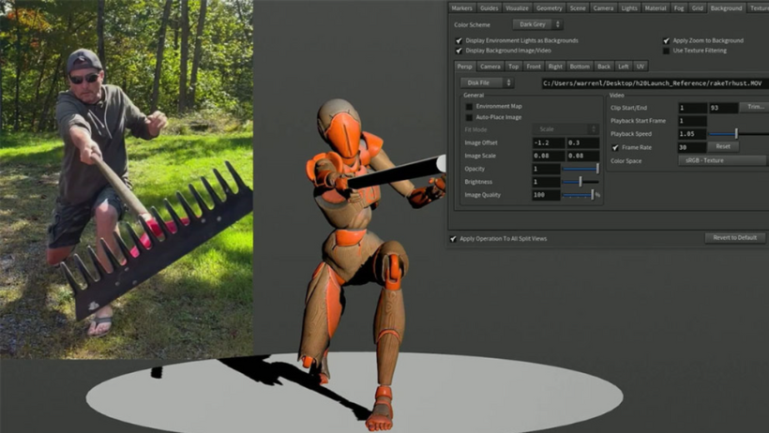Click the Playback Start Frame field
The height and width of the screenshot is (433, 769).
(692, 121)
